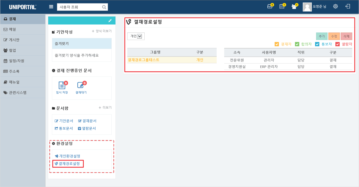359x187 pixels.
Task: Click 양식 더보기 link
Action: tap(102, 31)
